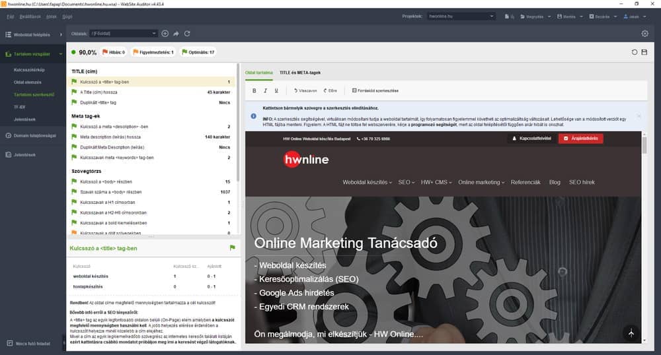Click the phone number in preview header

(x=373, y=139)
